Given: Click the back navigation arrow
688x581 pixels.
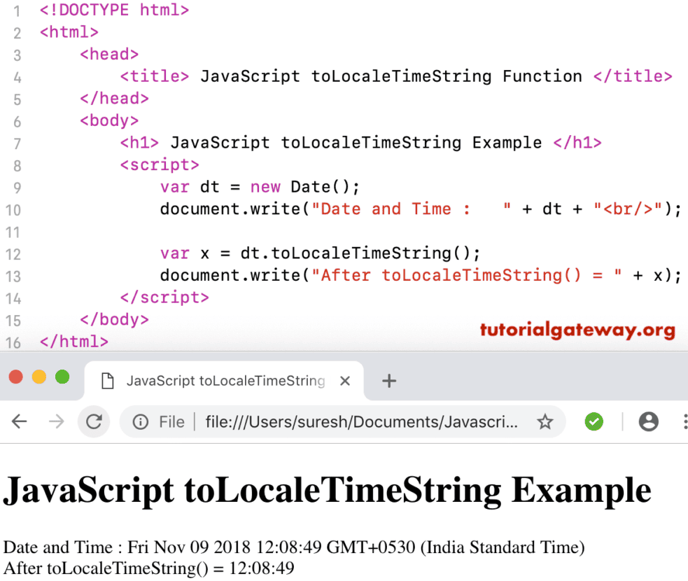Looking at the screenshot, I should click(x=19, y=421).
